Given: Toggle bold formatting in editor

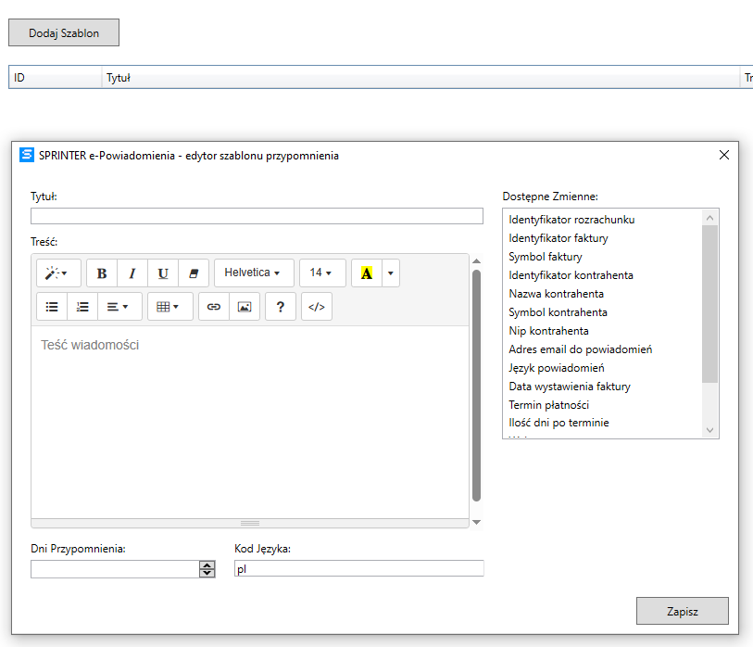Looking at the screenshot, I should 102,273.
